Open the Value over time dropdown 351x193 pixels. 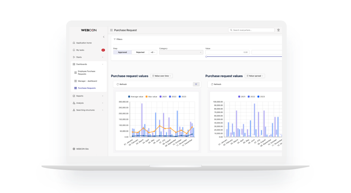[x=161, y=76]
